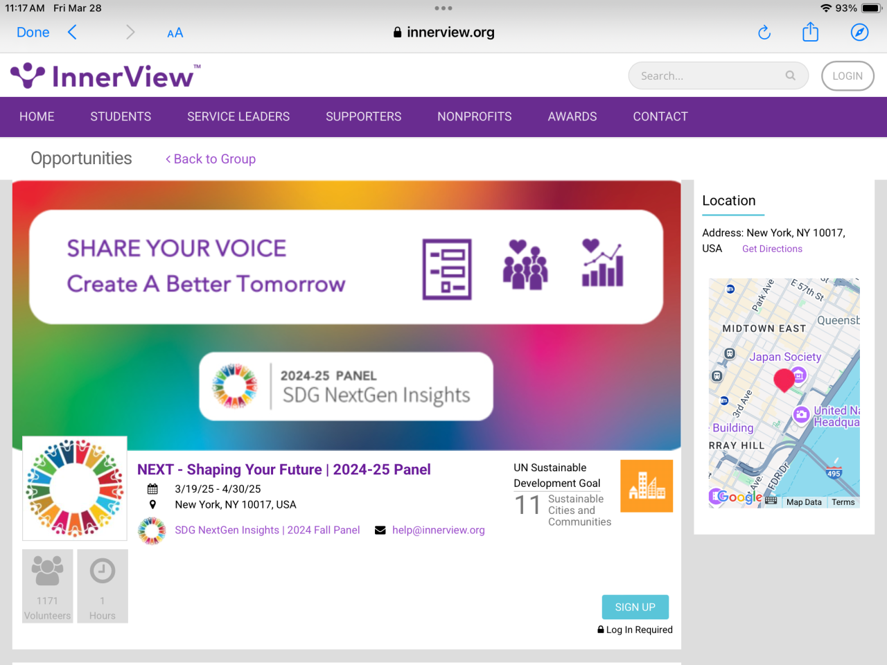Open the SUPPORTERS menu item
This screenshot has width=887, height=665.
point(364,116)
